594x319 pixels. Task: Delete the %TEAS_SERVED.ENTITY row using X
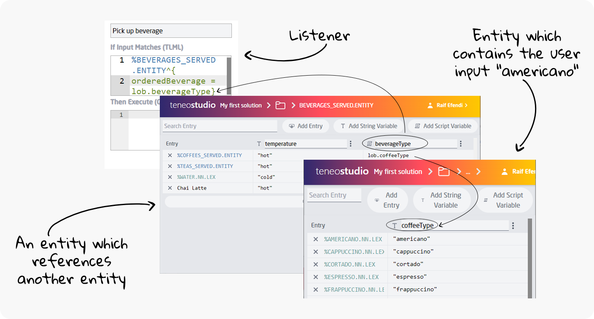coord(170,166)
